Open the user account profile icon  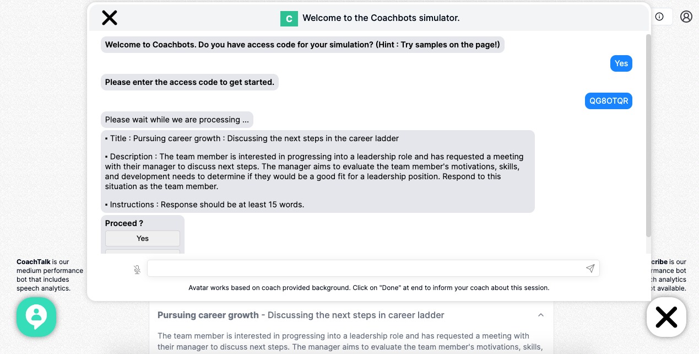686,17
